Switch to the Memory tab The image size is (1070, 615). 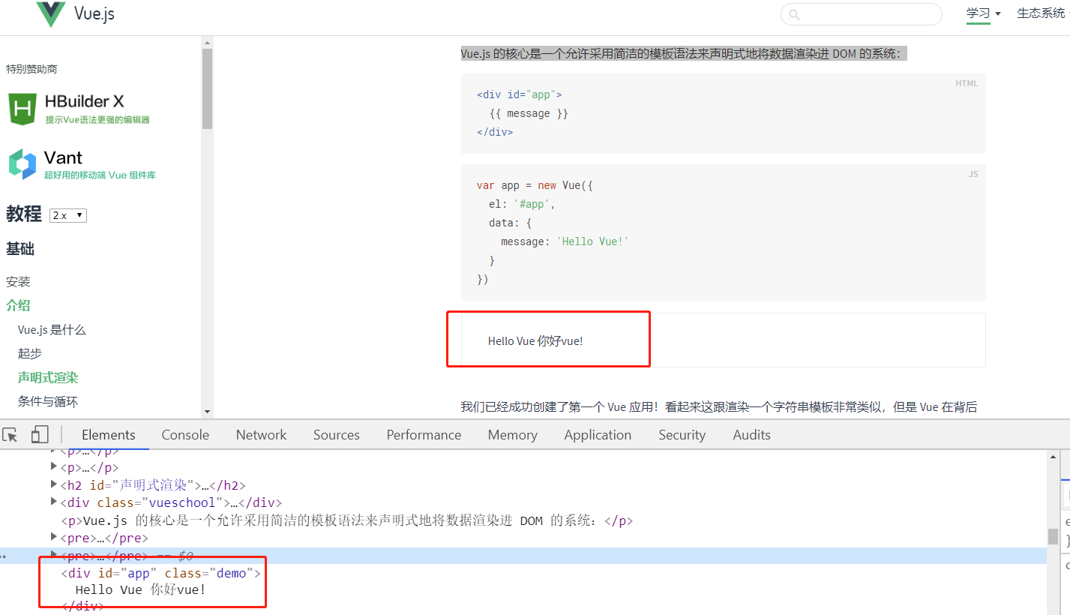point(513,435)
